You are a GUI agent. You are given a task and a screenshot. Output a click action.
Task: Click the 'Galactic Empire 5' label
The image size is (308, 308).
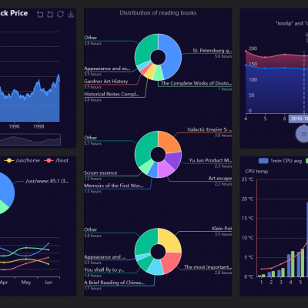209,129
